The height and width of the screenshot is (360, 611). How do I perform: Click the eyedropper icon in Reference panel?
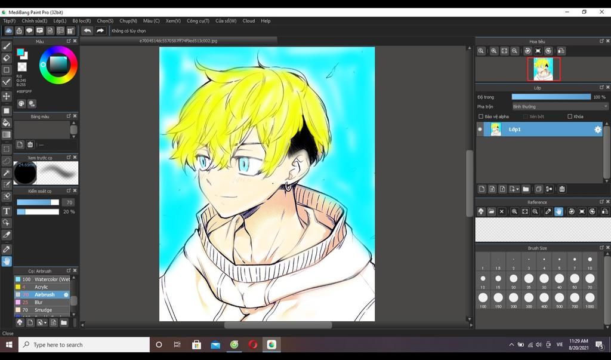[548, 211]
